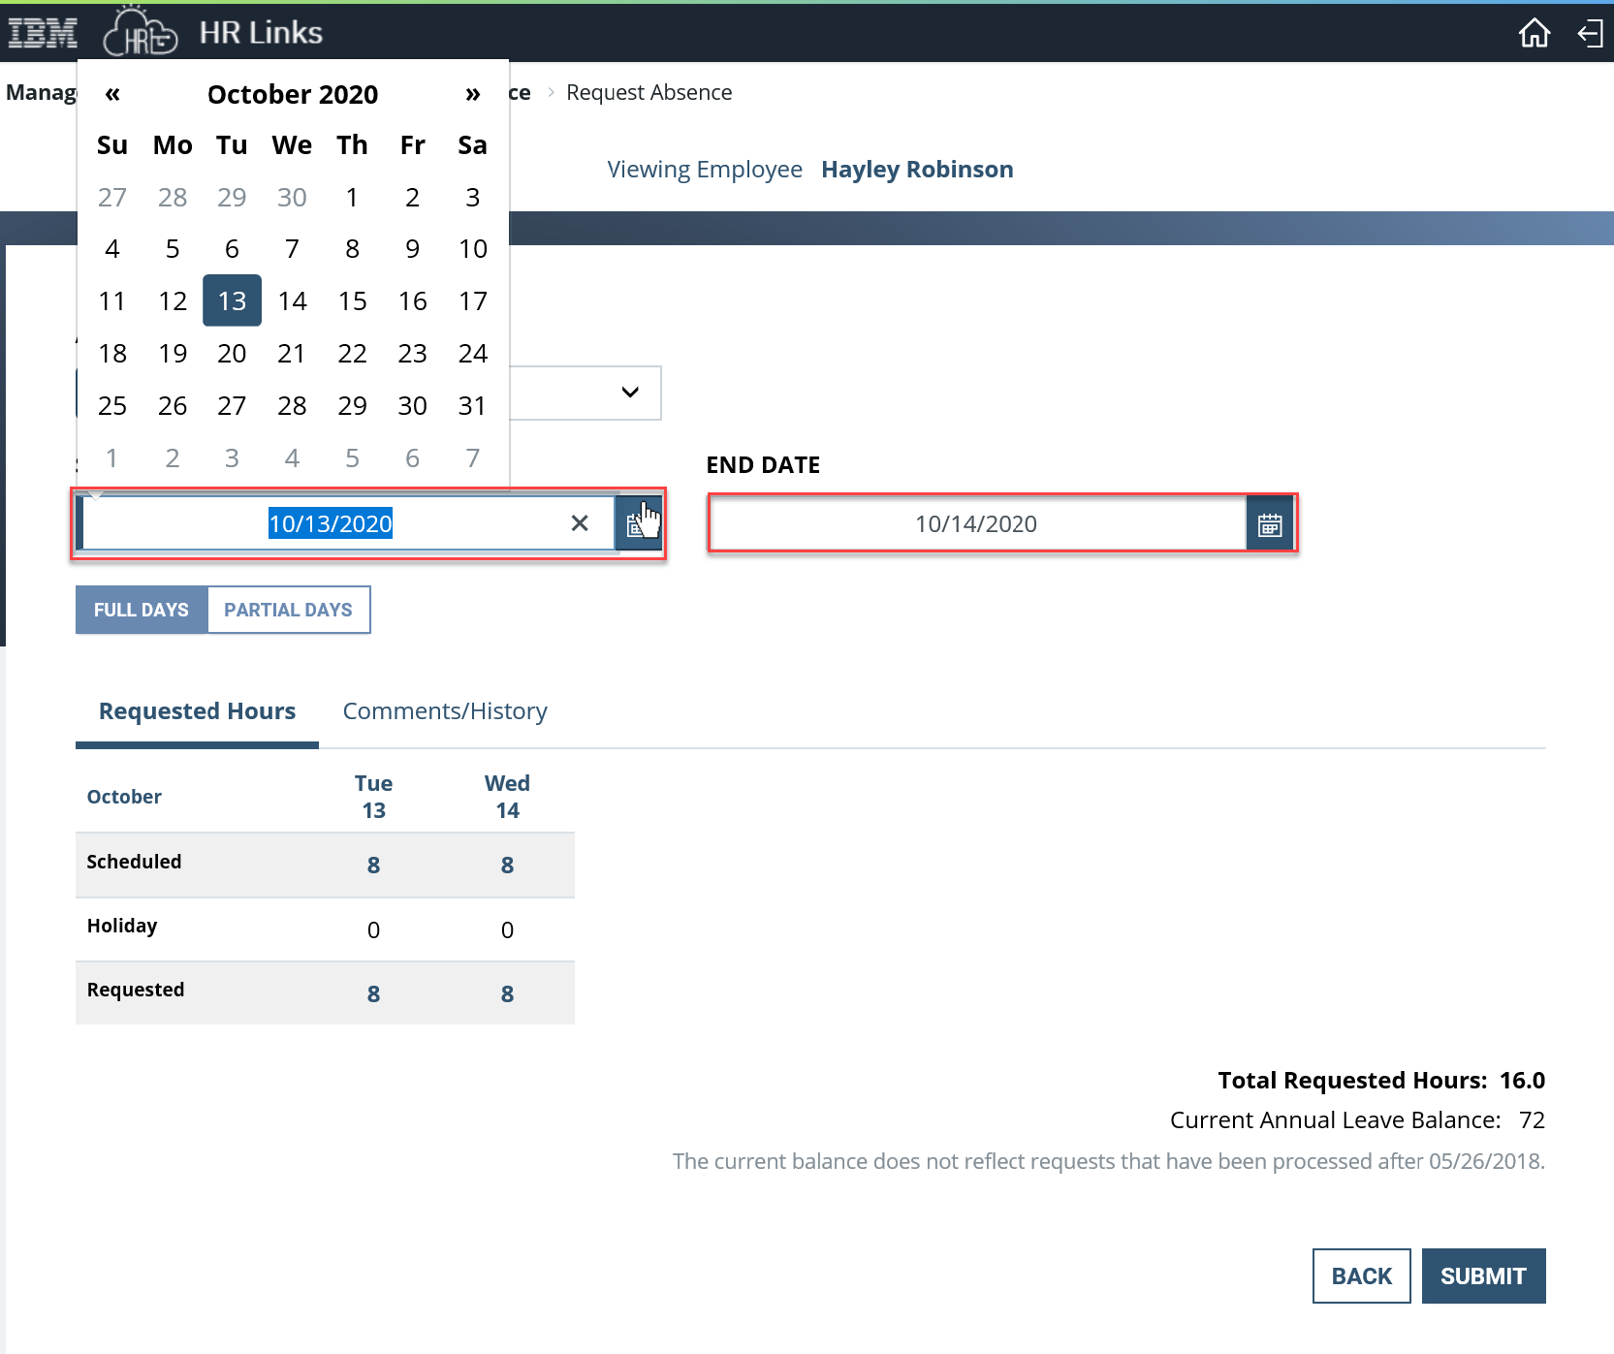Click the sign-out icon at top right

tap(1591, 32)
